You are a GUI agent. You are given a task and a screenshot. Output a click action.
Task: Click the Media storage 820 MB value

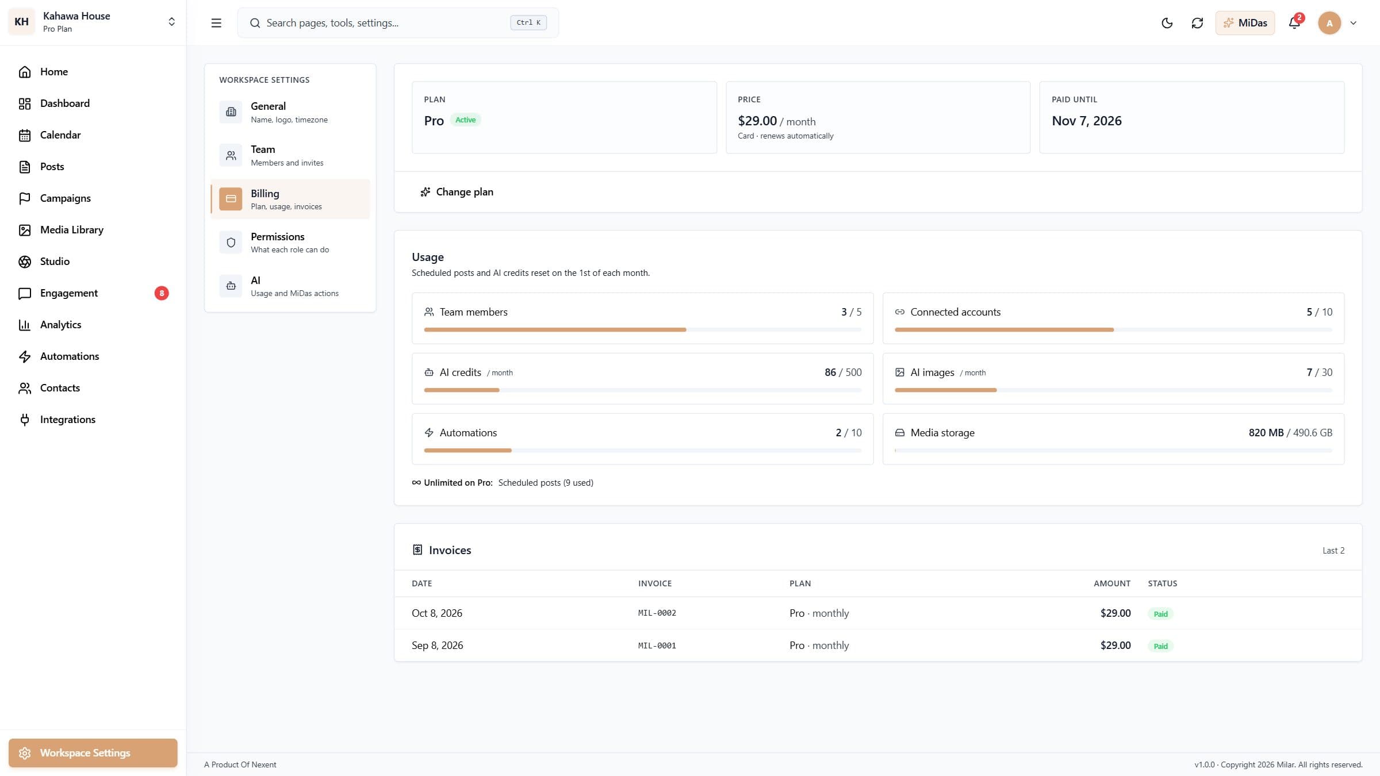click(x=1266, y=433)
